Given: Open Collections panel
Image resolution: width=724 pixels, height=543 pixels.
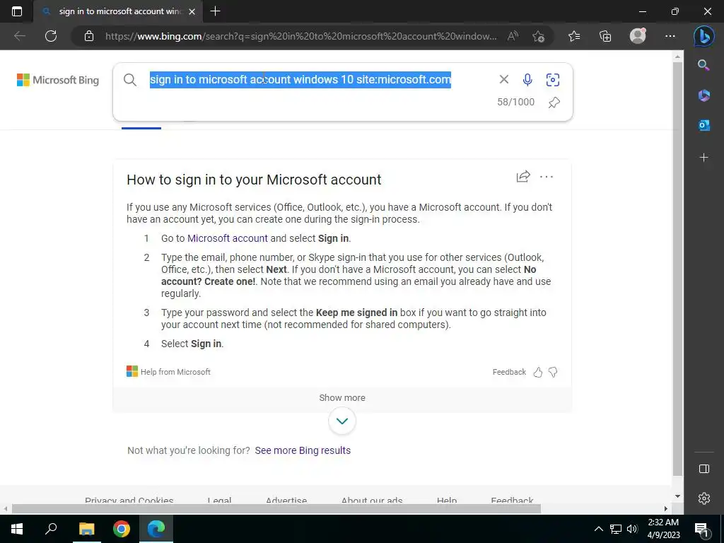Looking at the screenshot, I should (605, 36).
